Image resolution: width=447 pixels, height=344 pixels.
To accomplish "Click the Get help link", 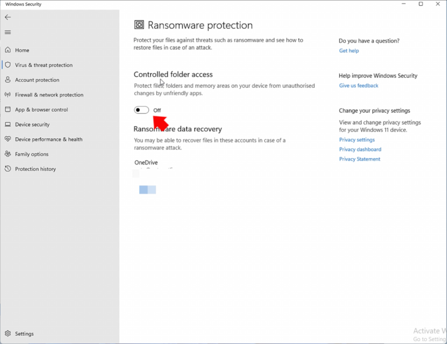I will click(x=349, y=51).
